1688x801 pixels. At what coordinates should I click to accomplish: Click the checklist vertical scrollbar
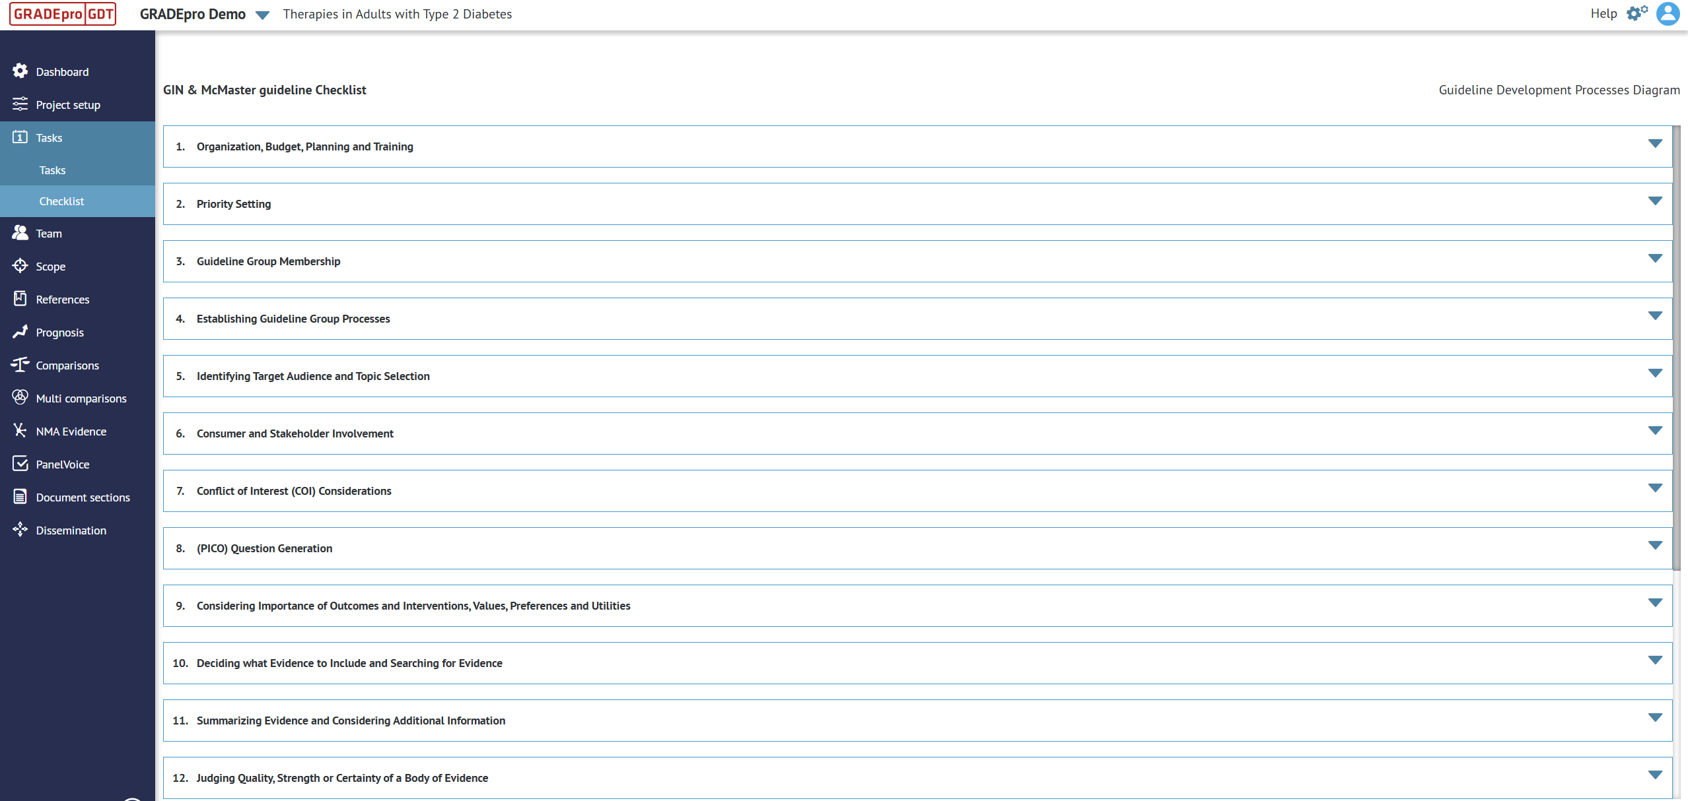(1676, 348)
